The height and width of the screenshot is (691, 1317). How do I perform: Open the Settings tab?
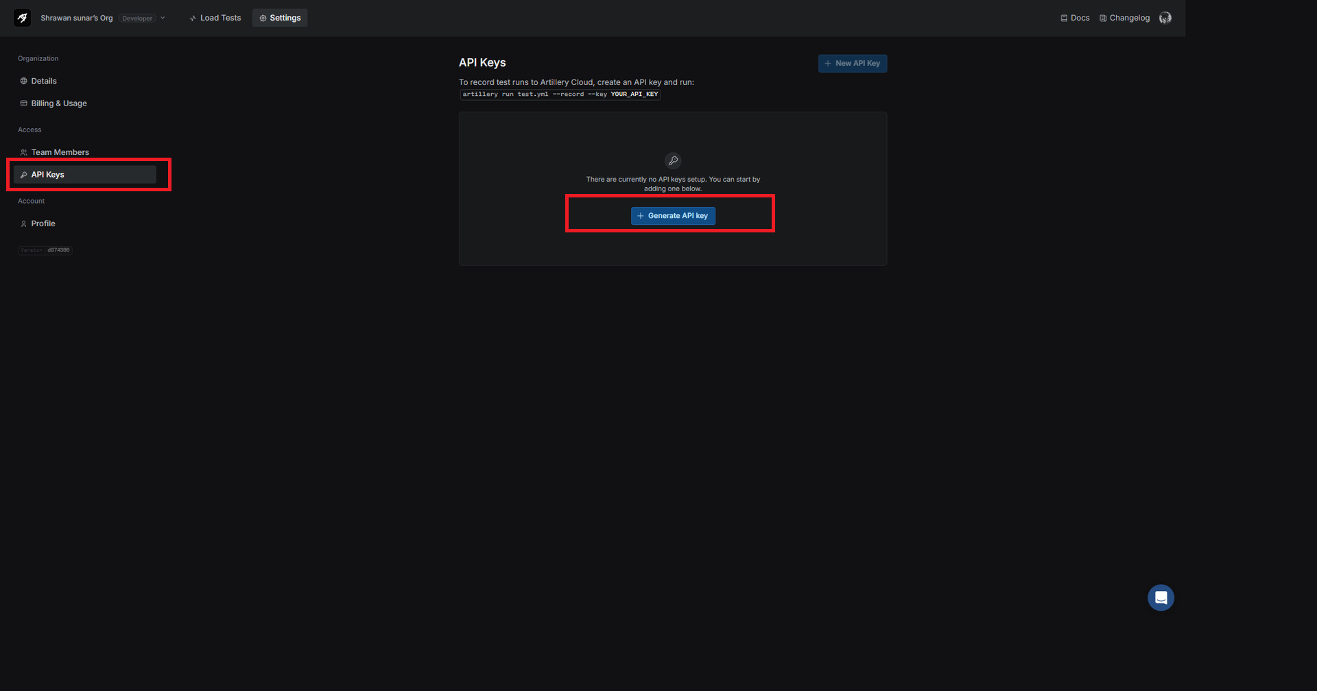280,17
